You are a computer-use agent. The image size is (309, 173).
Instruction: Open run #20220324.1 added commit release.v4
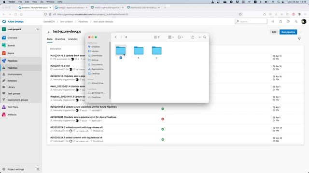[76, 137]
